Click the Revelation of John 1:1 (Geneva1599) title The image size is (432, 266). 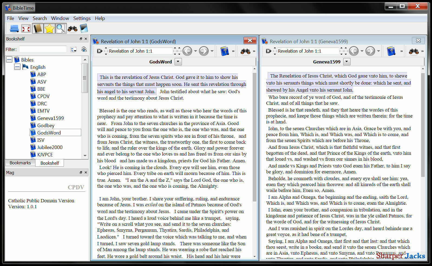coord(309,41)
